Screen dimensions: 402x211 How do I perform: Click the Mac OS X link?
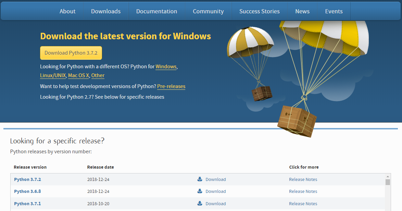(x=78, y=75)
